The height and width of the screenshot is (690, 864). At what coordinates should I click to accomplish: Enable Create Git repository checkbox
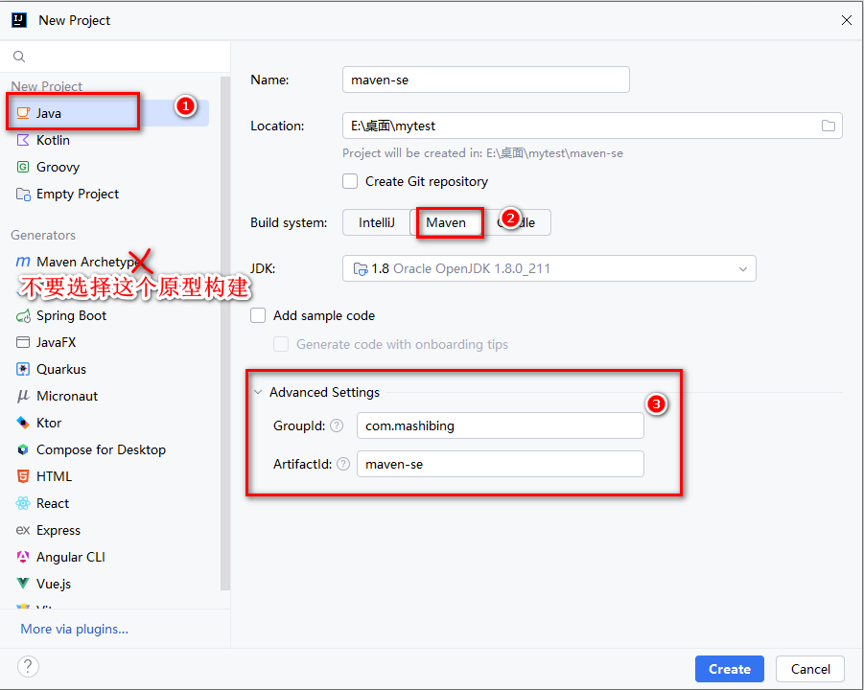(x=350, y=181)
